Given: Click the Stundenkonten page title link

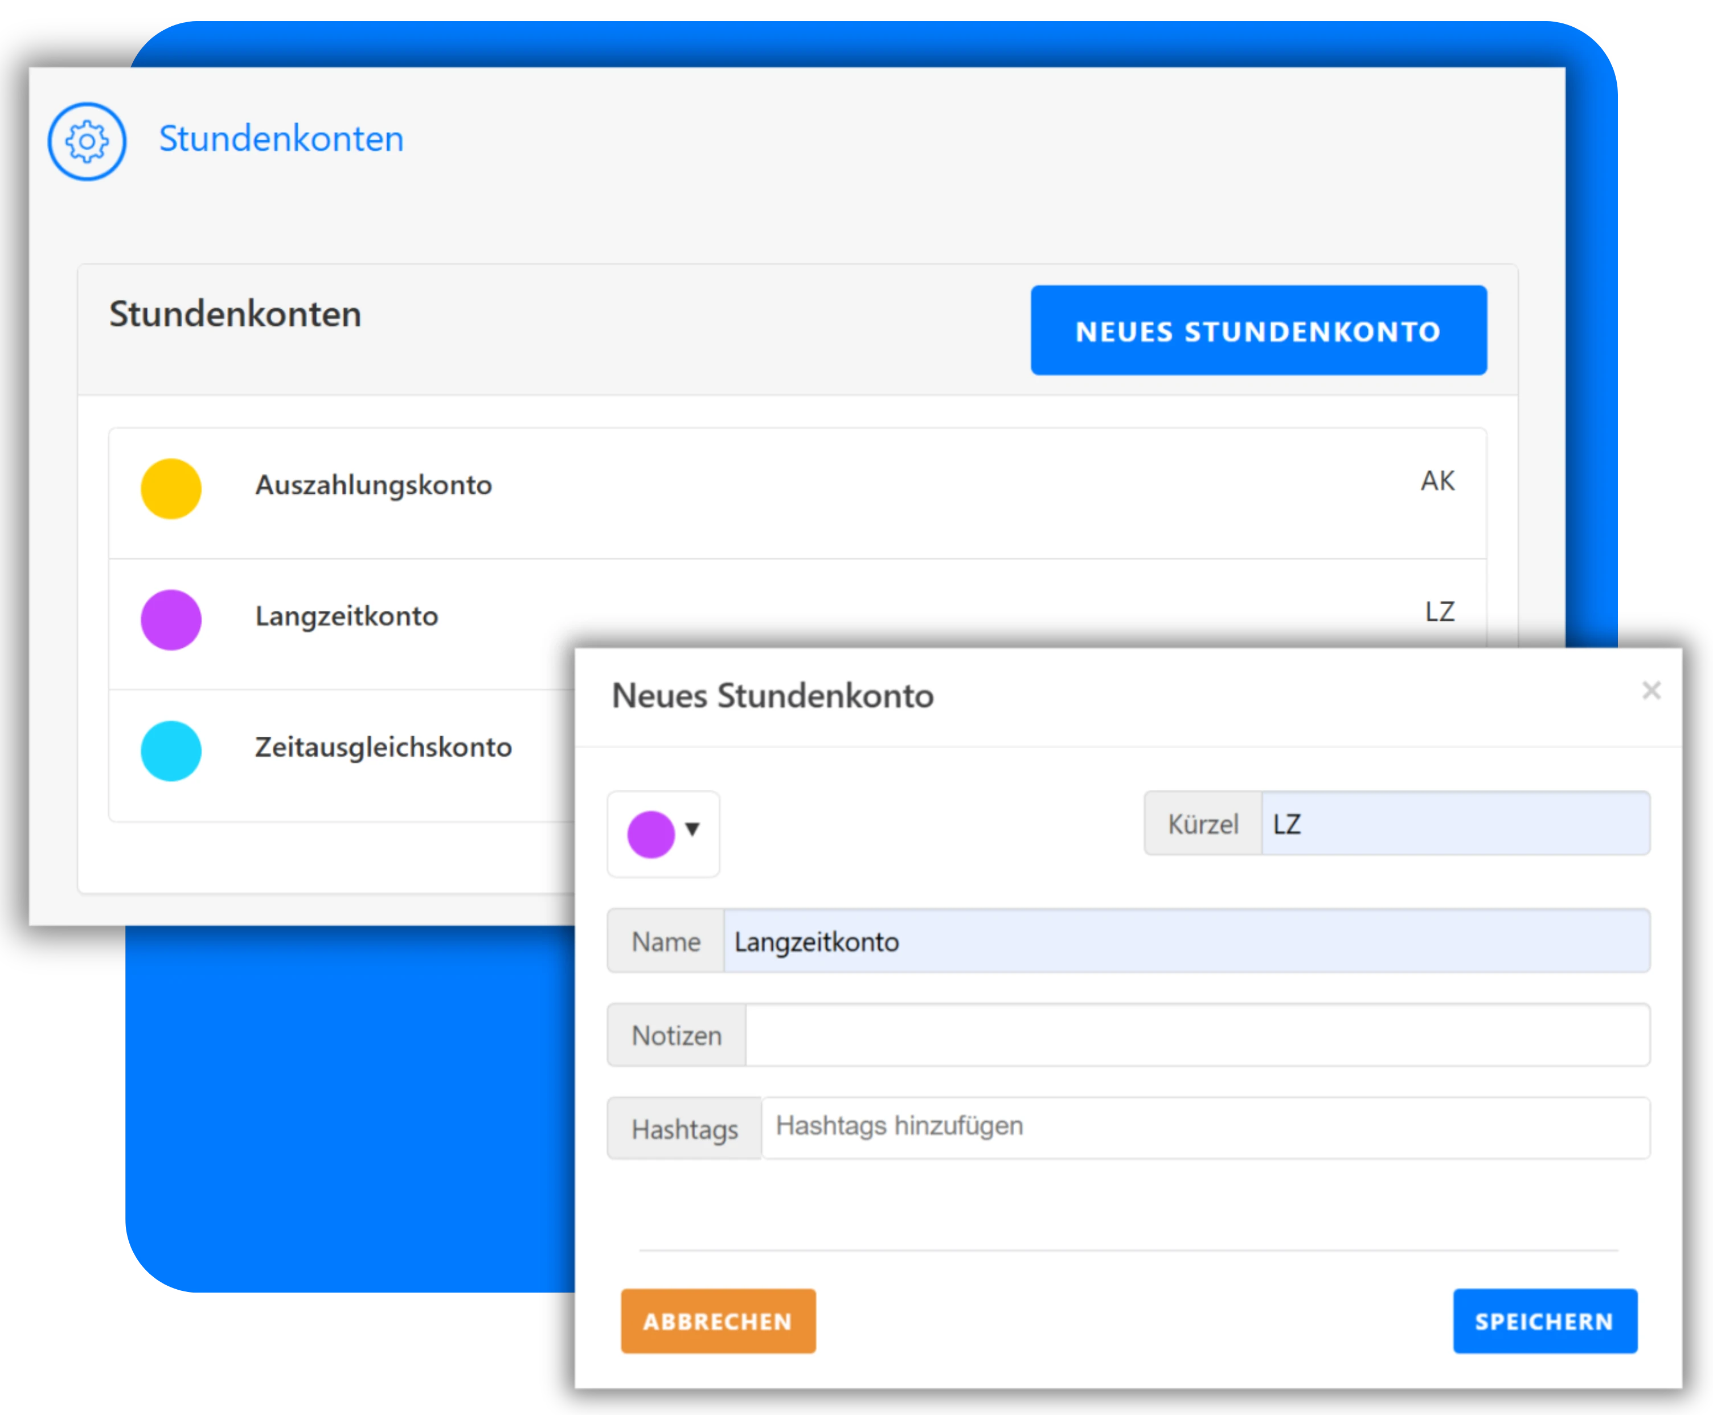Looking at the screenshot, I should coord(281,138).
